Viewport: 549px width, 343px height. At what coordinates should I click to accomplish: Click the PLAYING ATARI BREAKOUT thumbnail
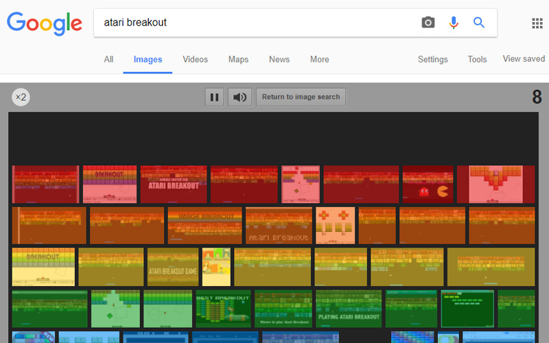(x=349, y=308)
